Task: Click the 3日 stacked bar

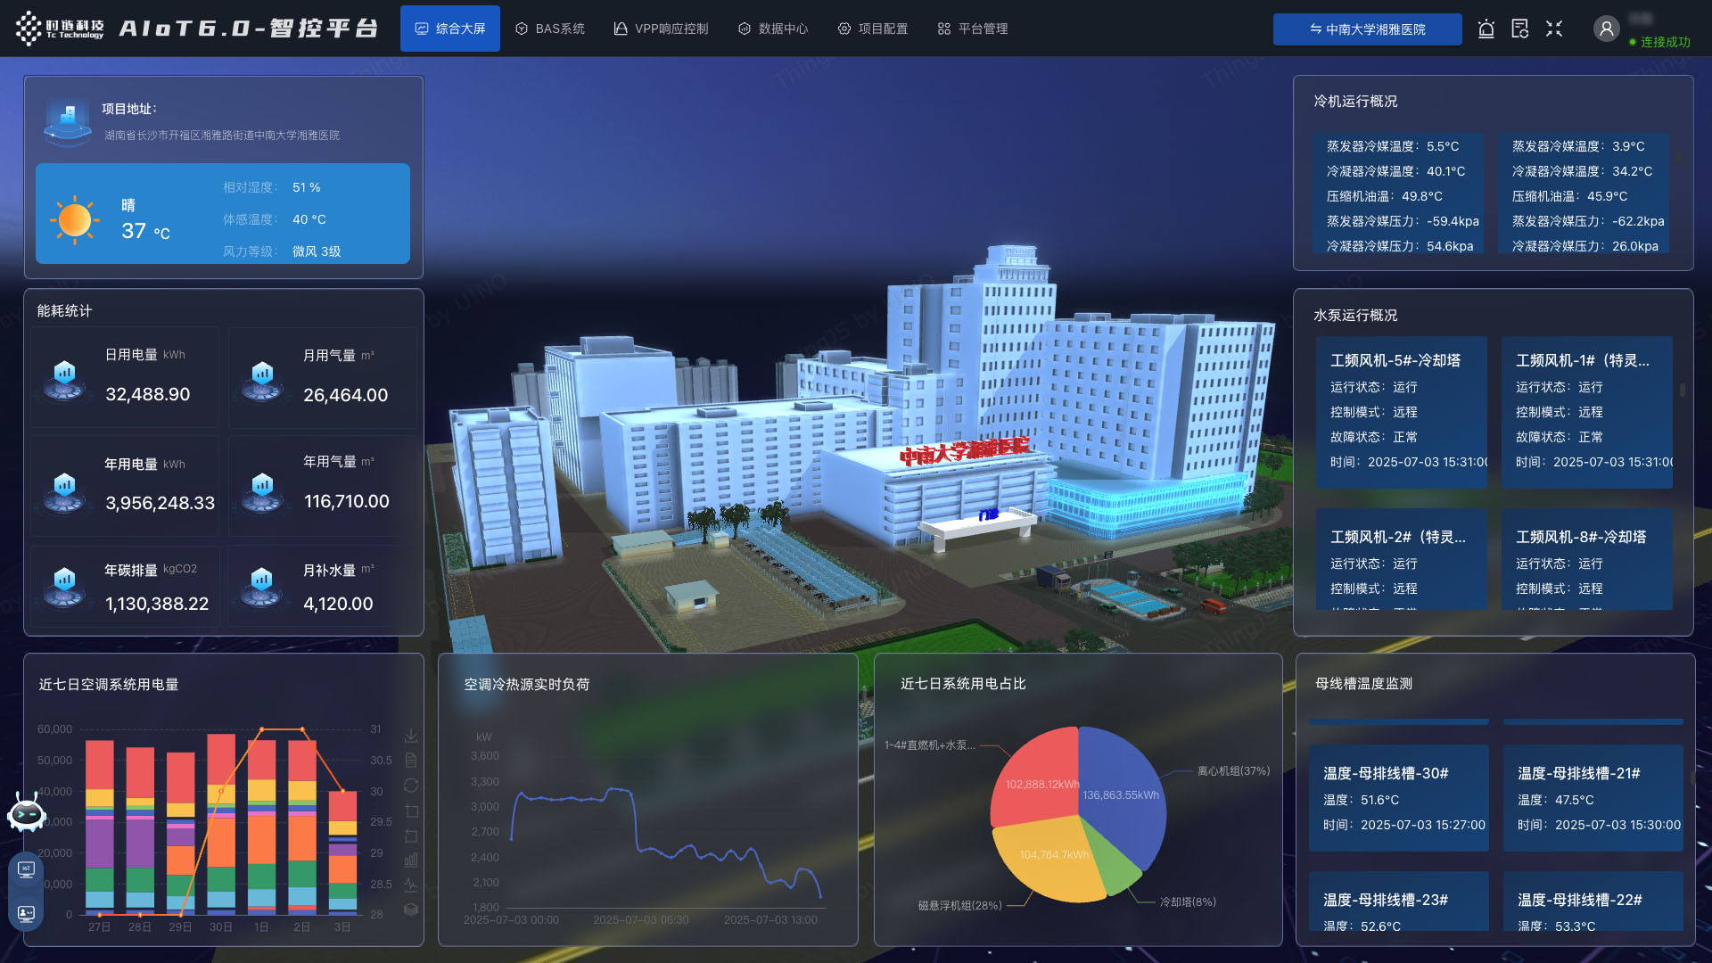Action: pos(342,853)
